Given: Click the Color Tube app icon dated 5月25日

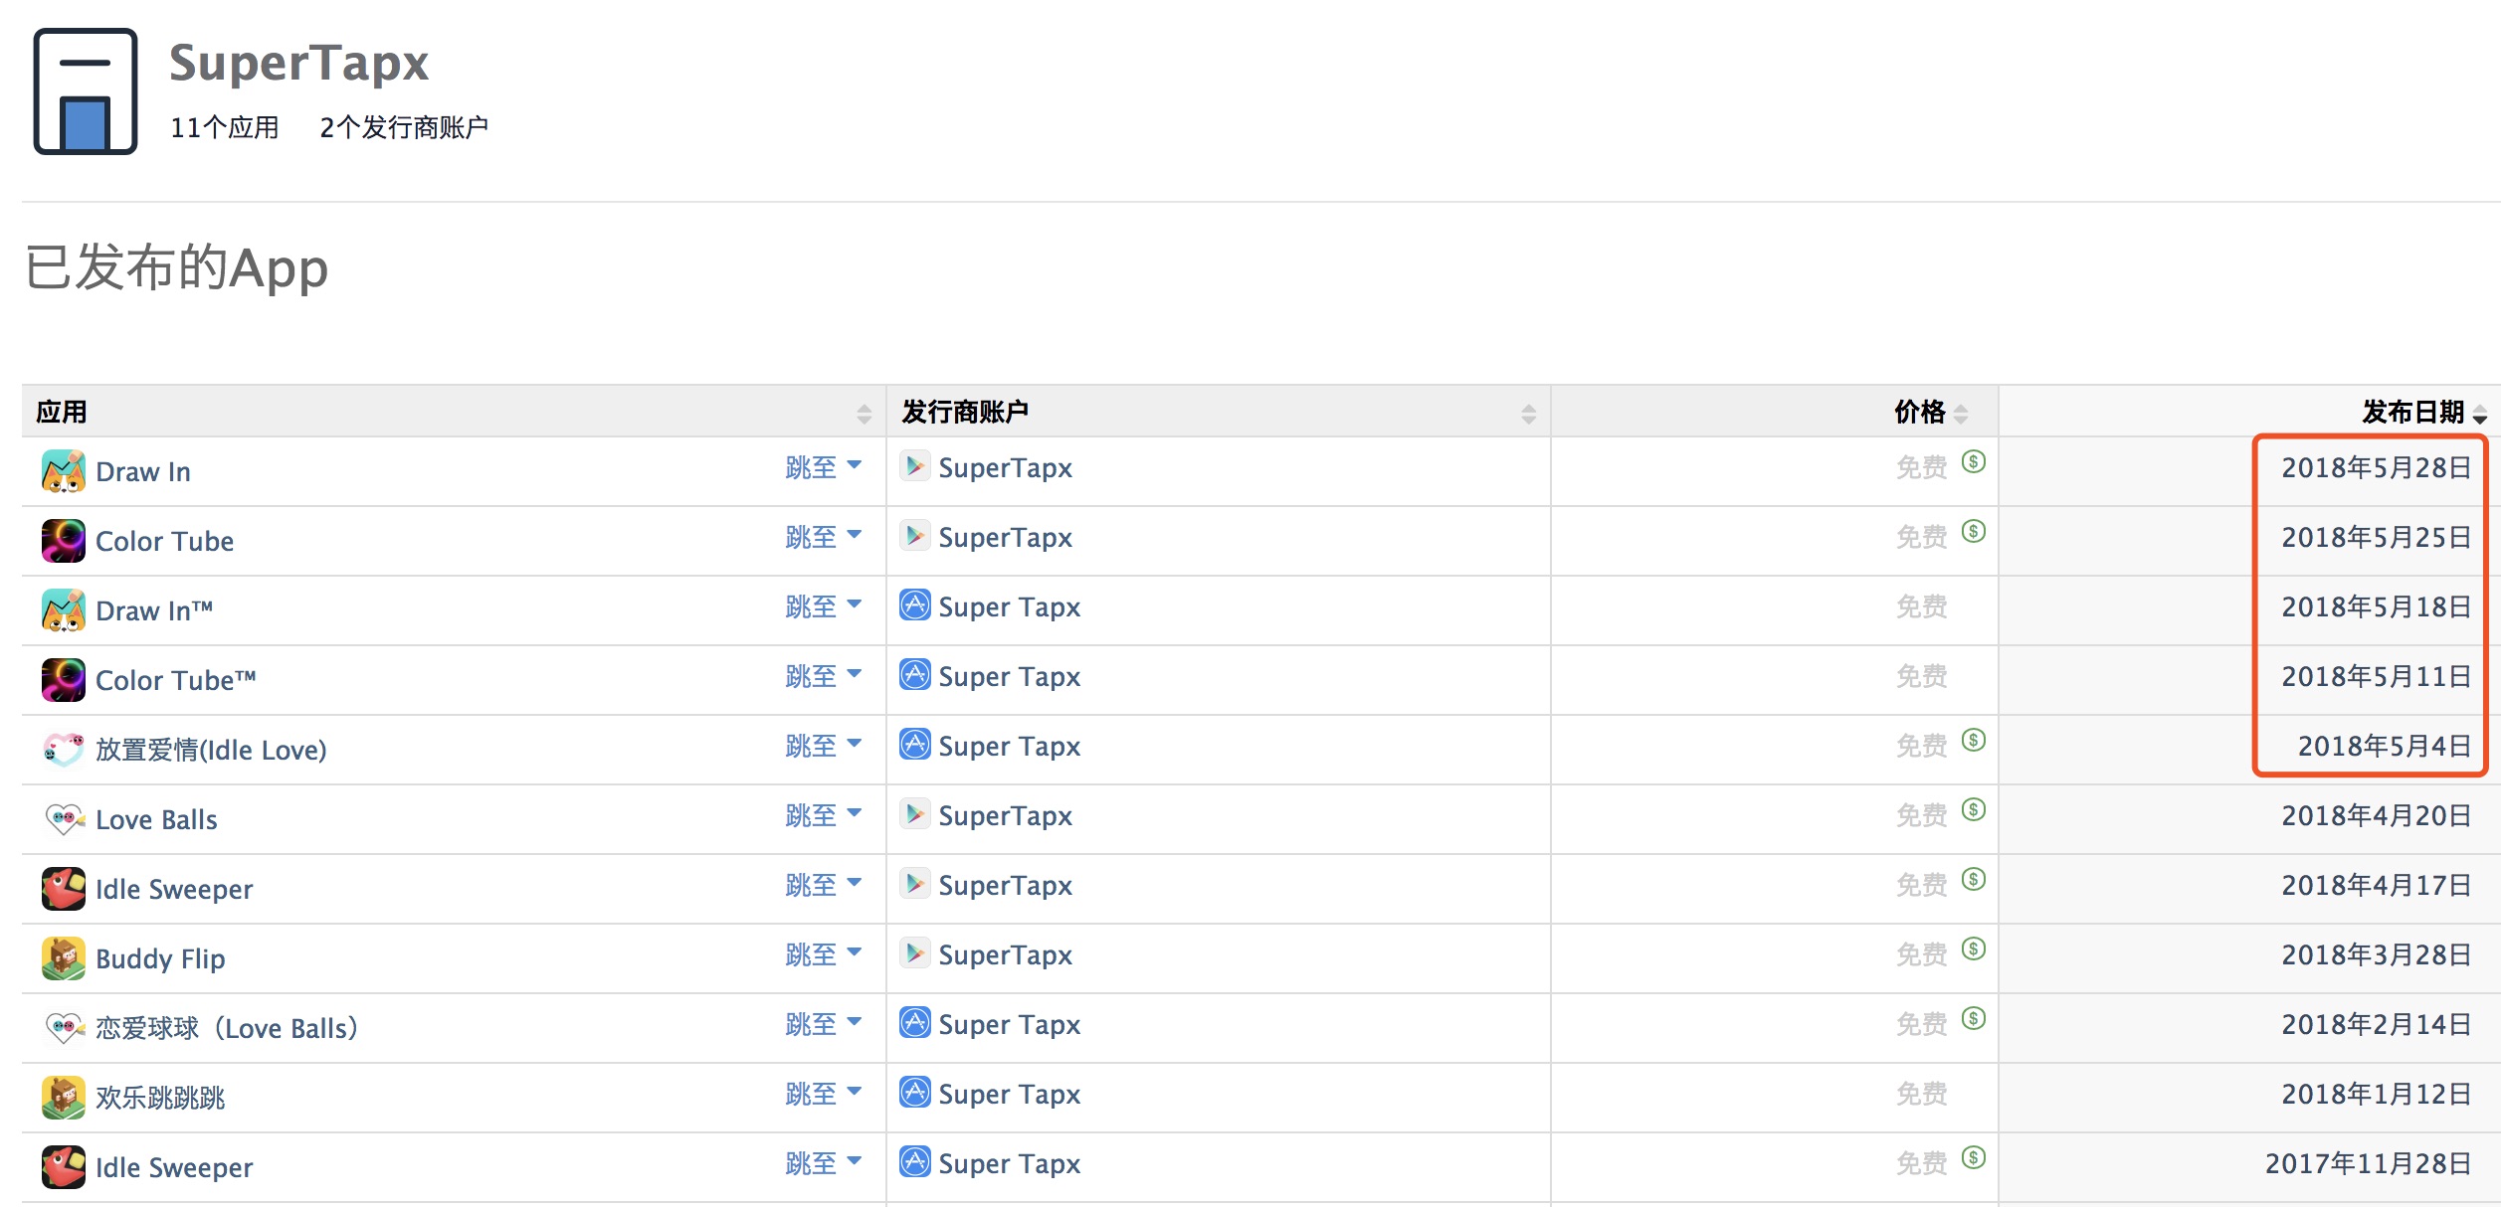Looking at the screenshot, I should (64, 541).
